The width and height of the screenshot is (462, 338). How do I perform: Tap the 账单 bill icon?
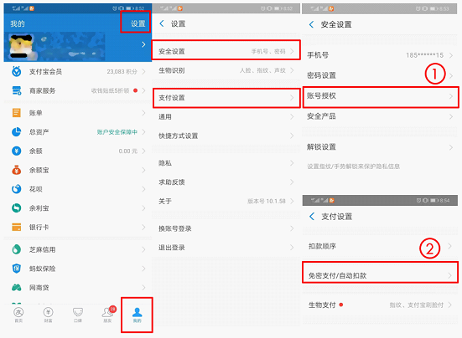coord(17,113)
